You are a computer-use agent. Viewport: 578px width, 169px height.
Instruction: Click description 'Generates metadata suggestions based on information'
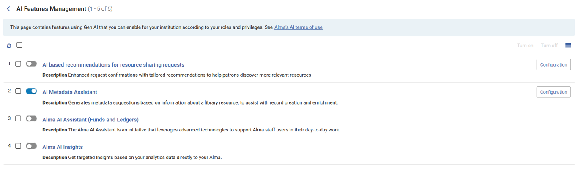[203, 103]
